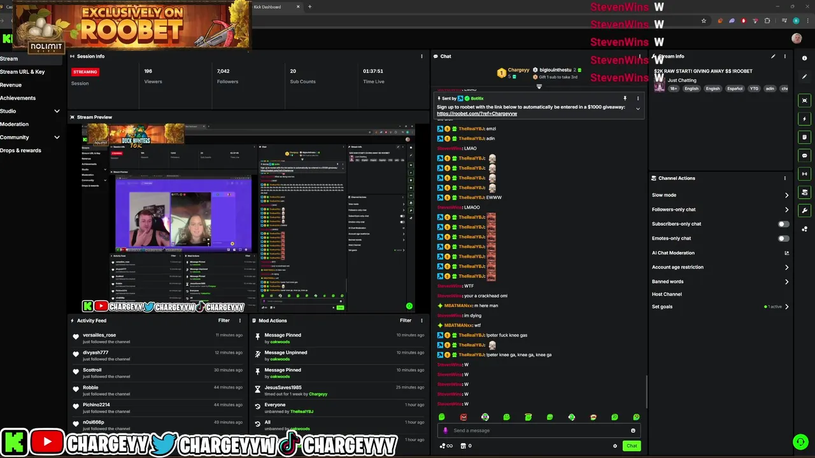Click the YTG stream tag
Viewport: 815px width, 458px height.
(754, 89)
